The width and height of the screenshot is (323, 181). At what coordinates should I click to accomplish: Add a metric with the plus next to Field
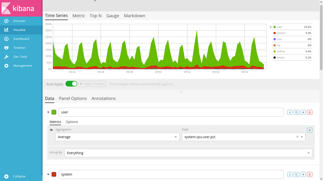click(x=310, y=130)
